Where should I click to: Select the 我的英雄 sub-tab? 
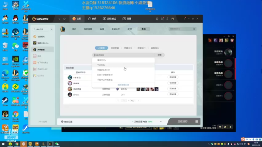(x=115, y=48)
